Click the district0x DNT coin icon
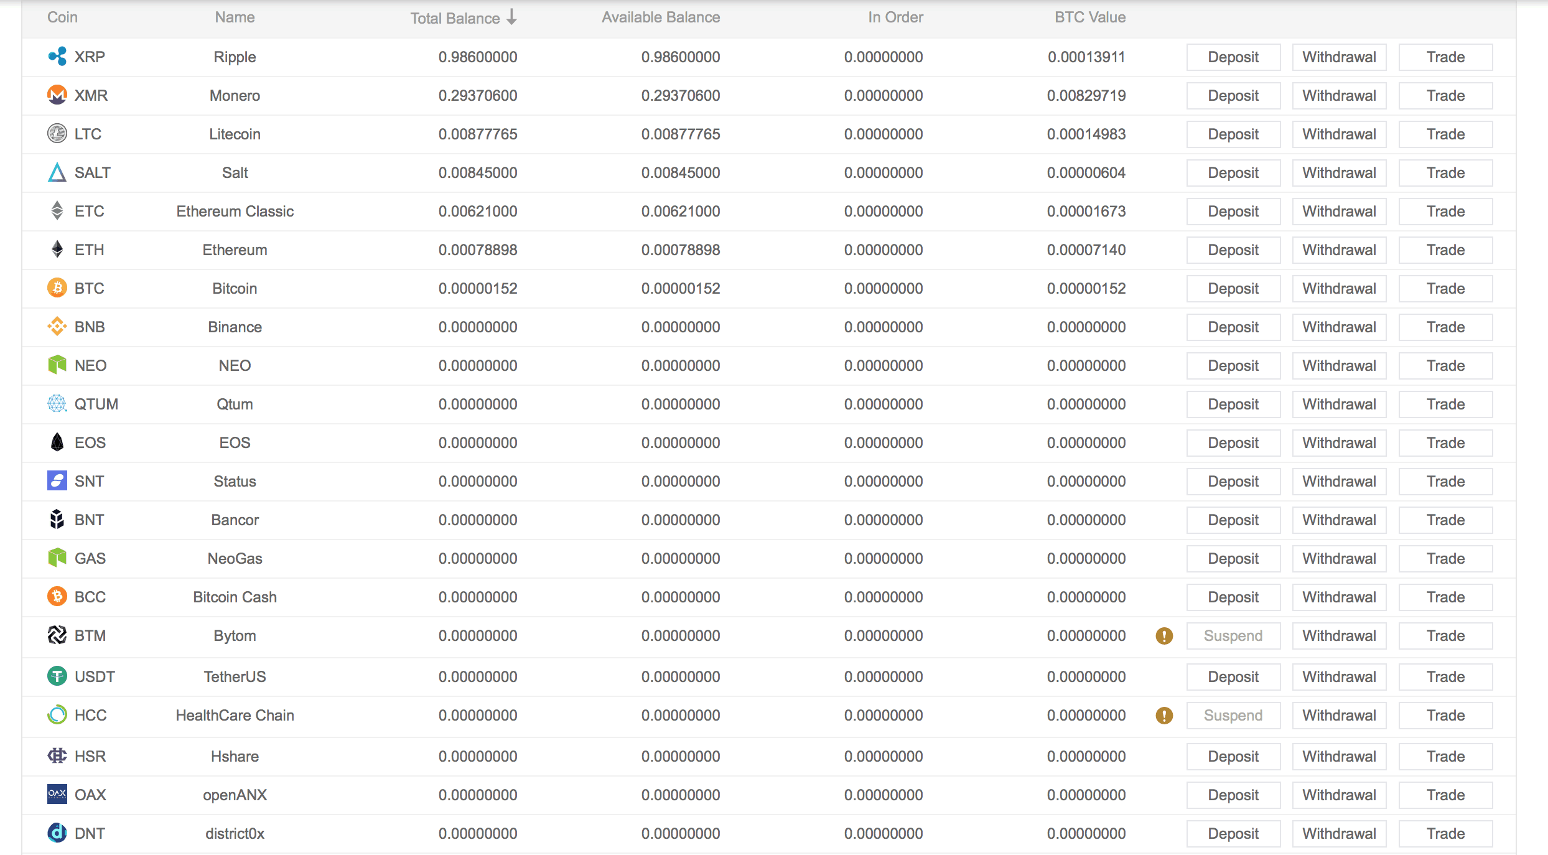Screen dimensions: 1548x855 click(57, 833)
